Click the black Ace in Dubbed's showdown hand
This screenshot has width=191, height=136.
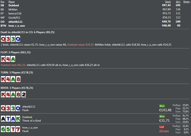pos(3,119)
